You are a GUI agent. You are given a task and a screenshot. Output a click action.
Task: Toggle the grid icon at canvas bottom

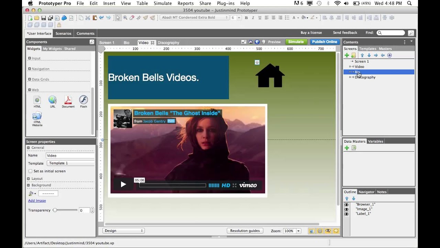tap(311, 231)
